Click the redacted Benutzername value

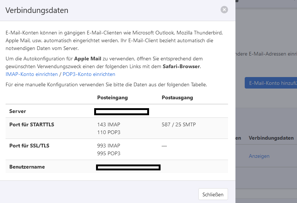point(128,167)
